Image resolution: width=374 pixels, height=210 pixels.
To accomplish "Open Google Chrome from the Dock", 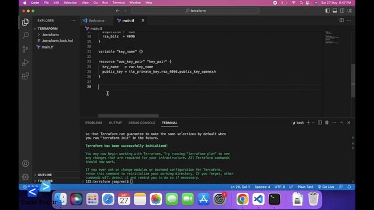I will [243, 199].
